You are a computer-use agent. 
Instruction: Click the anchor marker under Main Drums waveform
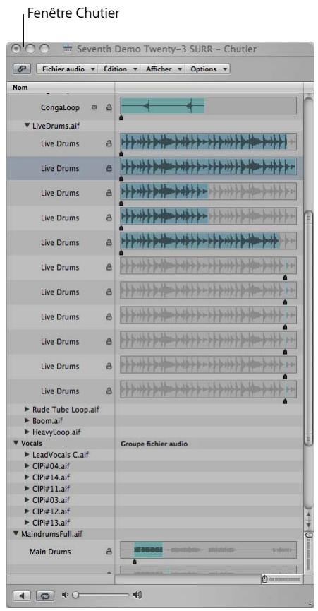[135, 562]
